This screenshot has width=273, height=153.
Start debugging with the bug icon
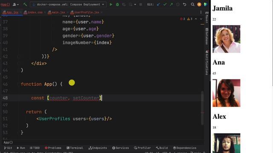(x=117, y=4)
